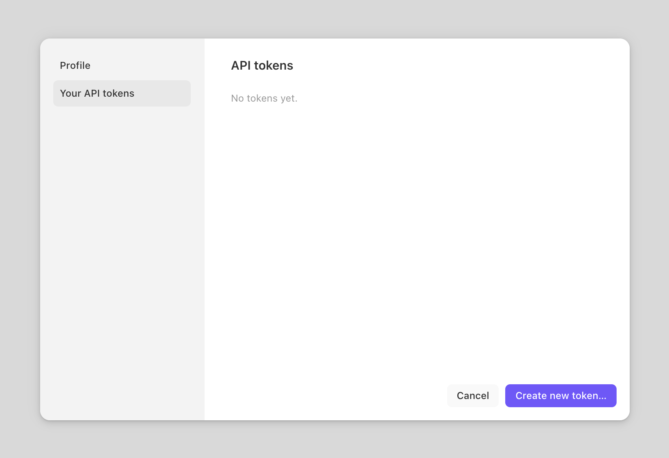Click the API tokens heading text
This screenshot has width=669, height=458.
coord(262,65)
